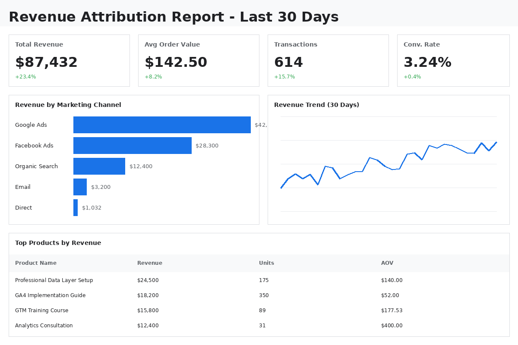Open the Conv. Rate card
This screenshot has width=518, height=345.
pyautogui.click(x=453, y=60)
